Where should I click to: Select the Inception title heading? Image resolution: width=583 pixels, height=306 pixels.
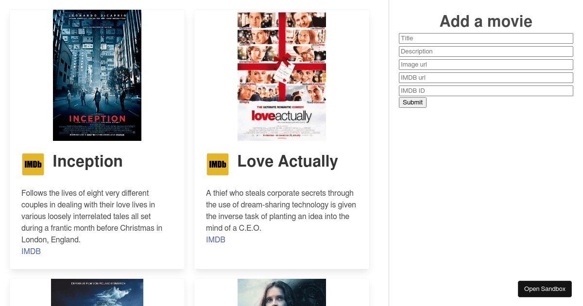[87, 161]
